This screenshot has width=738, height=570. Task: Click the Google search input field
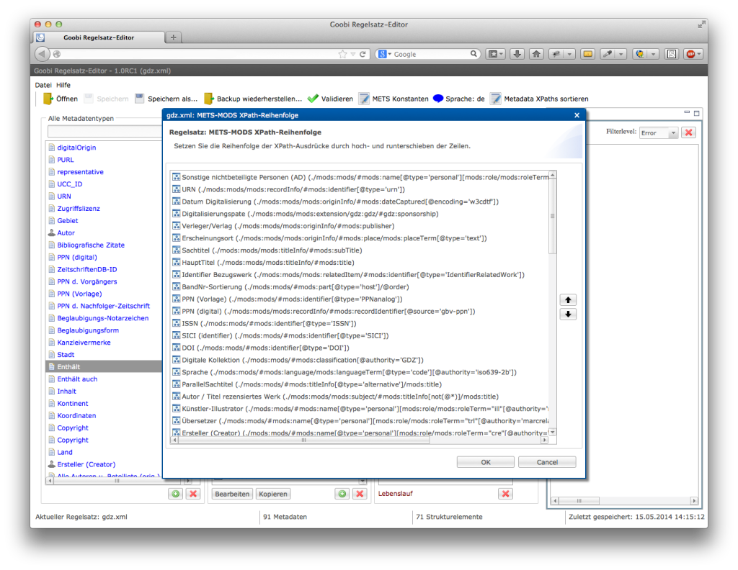click(430, 54)
